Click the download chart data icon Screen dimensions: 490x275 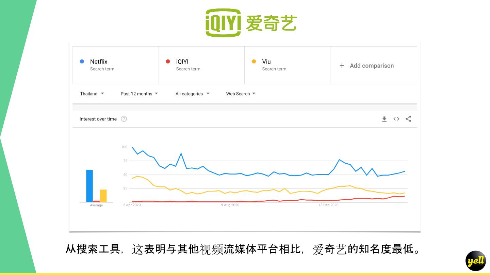click(384, 119)
